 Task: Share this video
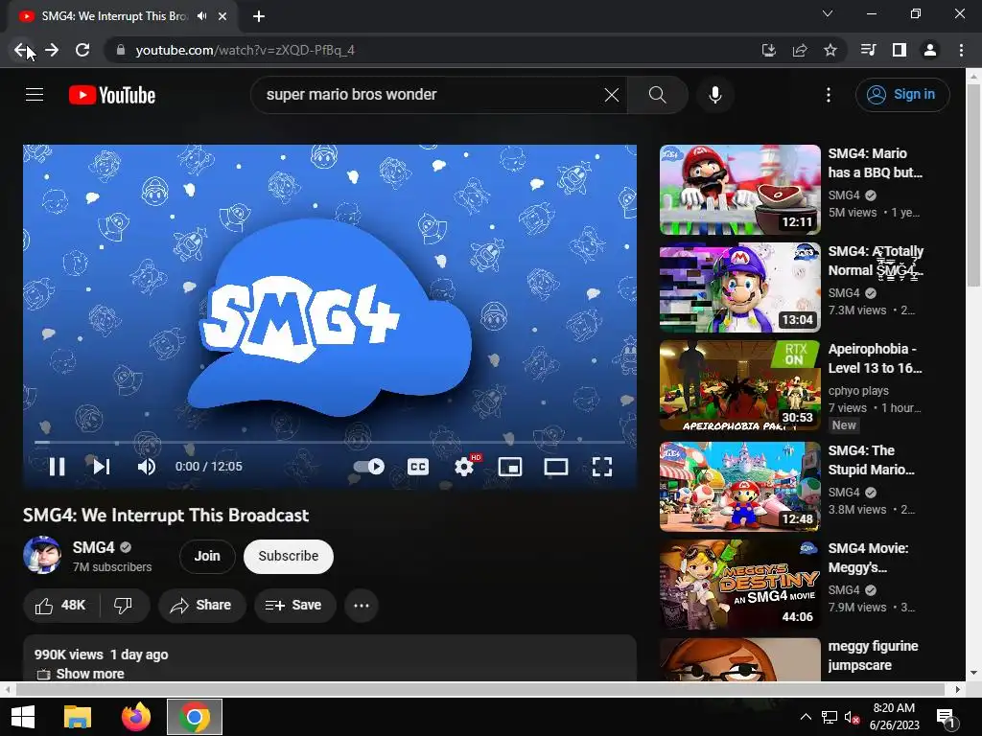point(201,606)
